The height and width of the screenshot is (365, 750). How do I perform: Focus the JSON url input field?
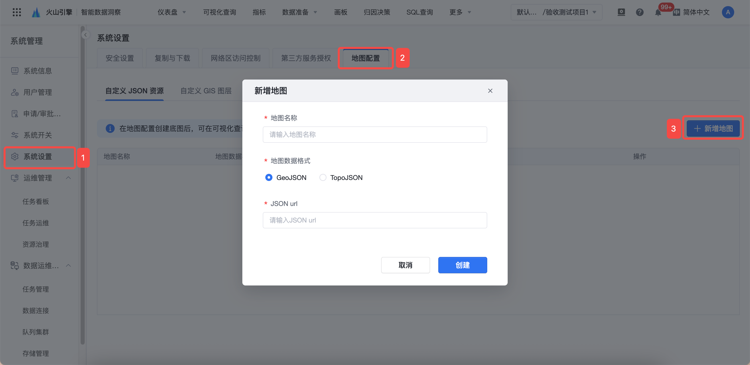coord(375,220)
